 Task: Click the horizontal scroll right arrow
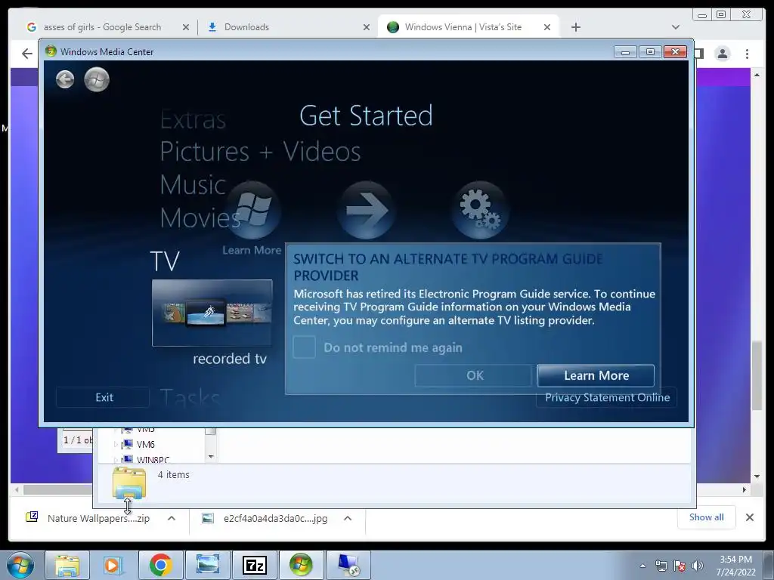point(745,489)
